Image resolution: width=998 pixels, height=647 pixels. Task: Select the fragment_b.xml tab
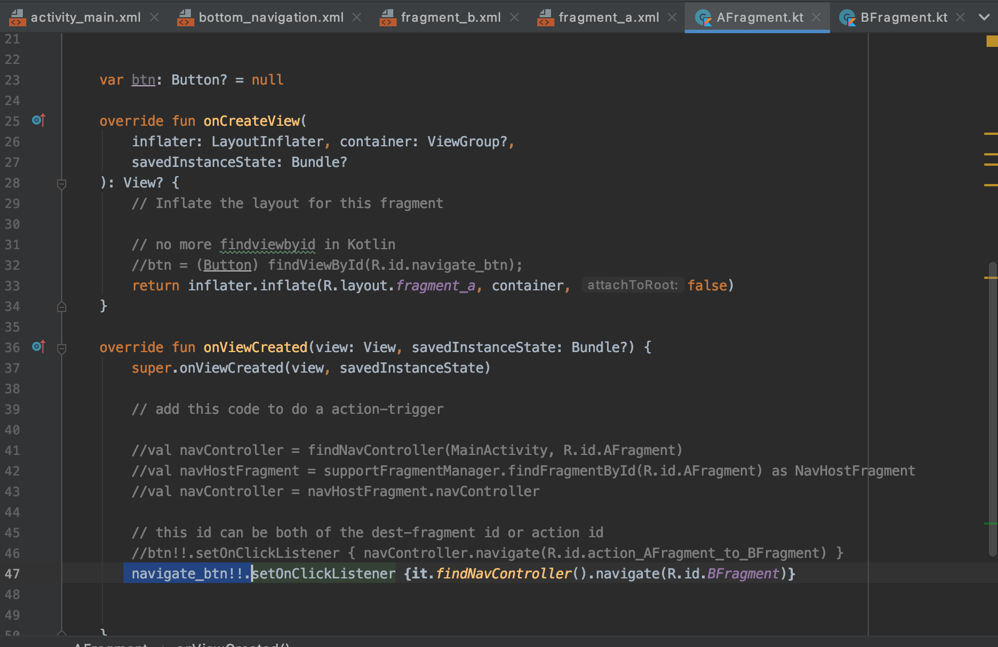[451, 17]
